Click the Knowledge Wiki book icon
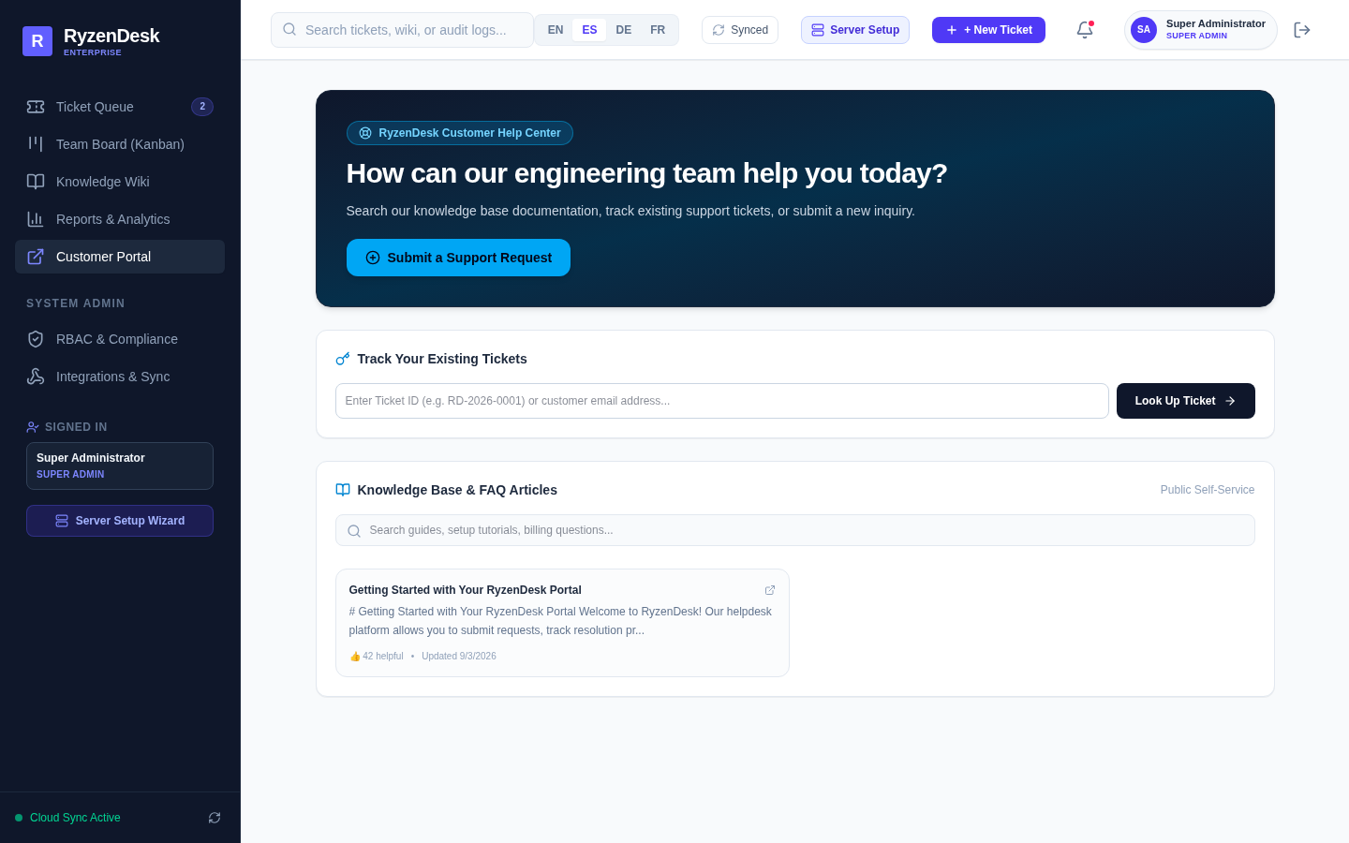Image resolution: width=1349 pixels, height=843 pixels. 36,182
